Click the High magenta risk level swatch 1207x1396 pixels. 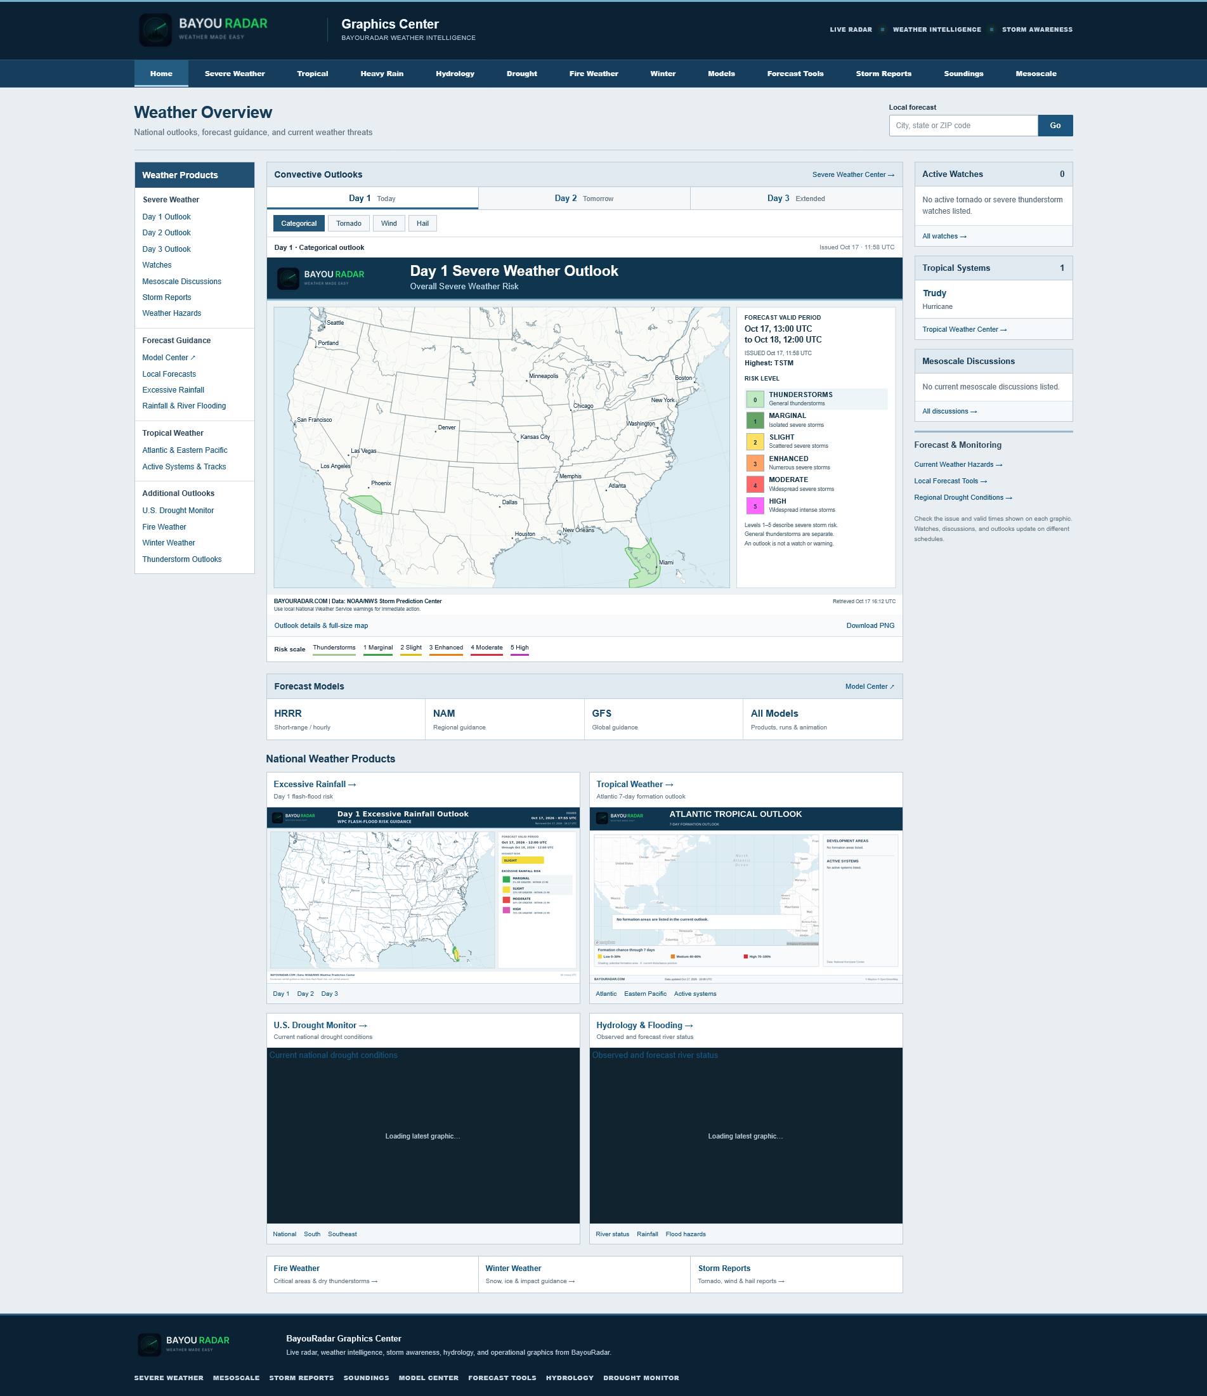[755, 506]
